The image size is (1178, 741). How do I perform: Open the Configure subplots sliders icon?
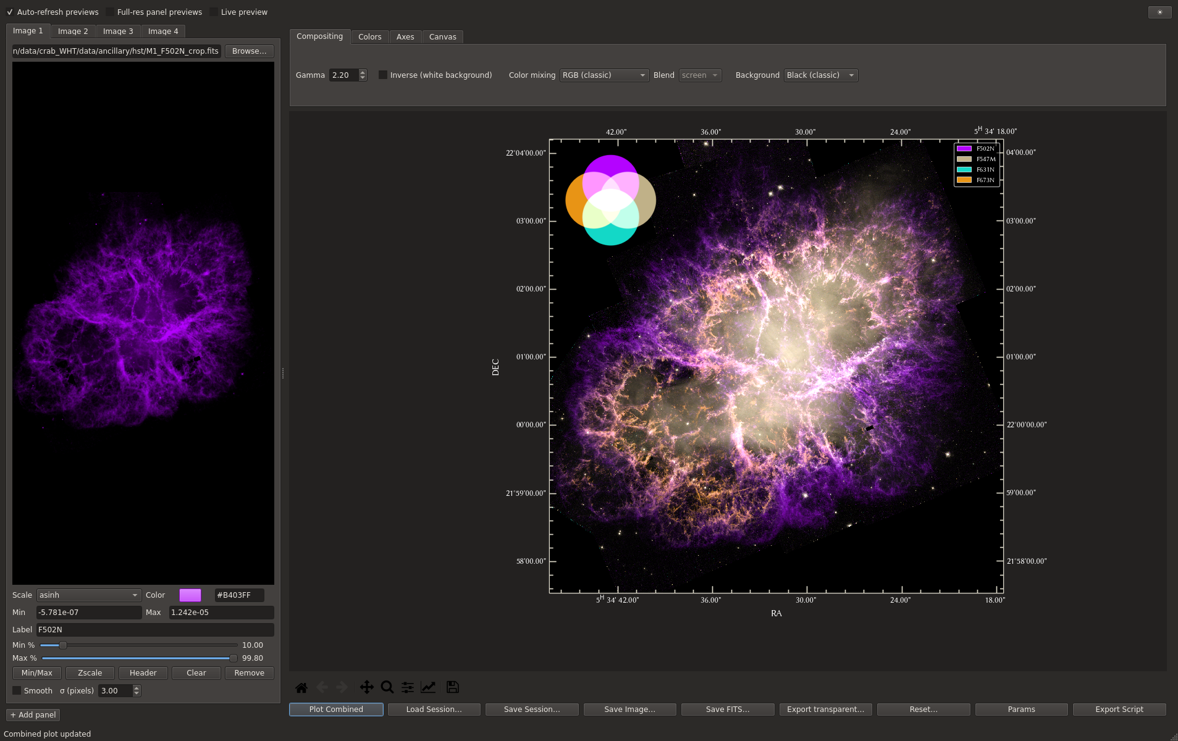(x=408, y=687)
